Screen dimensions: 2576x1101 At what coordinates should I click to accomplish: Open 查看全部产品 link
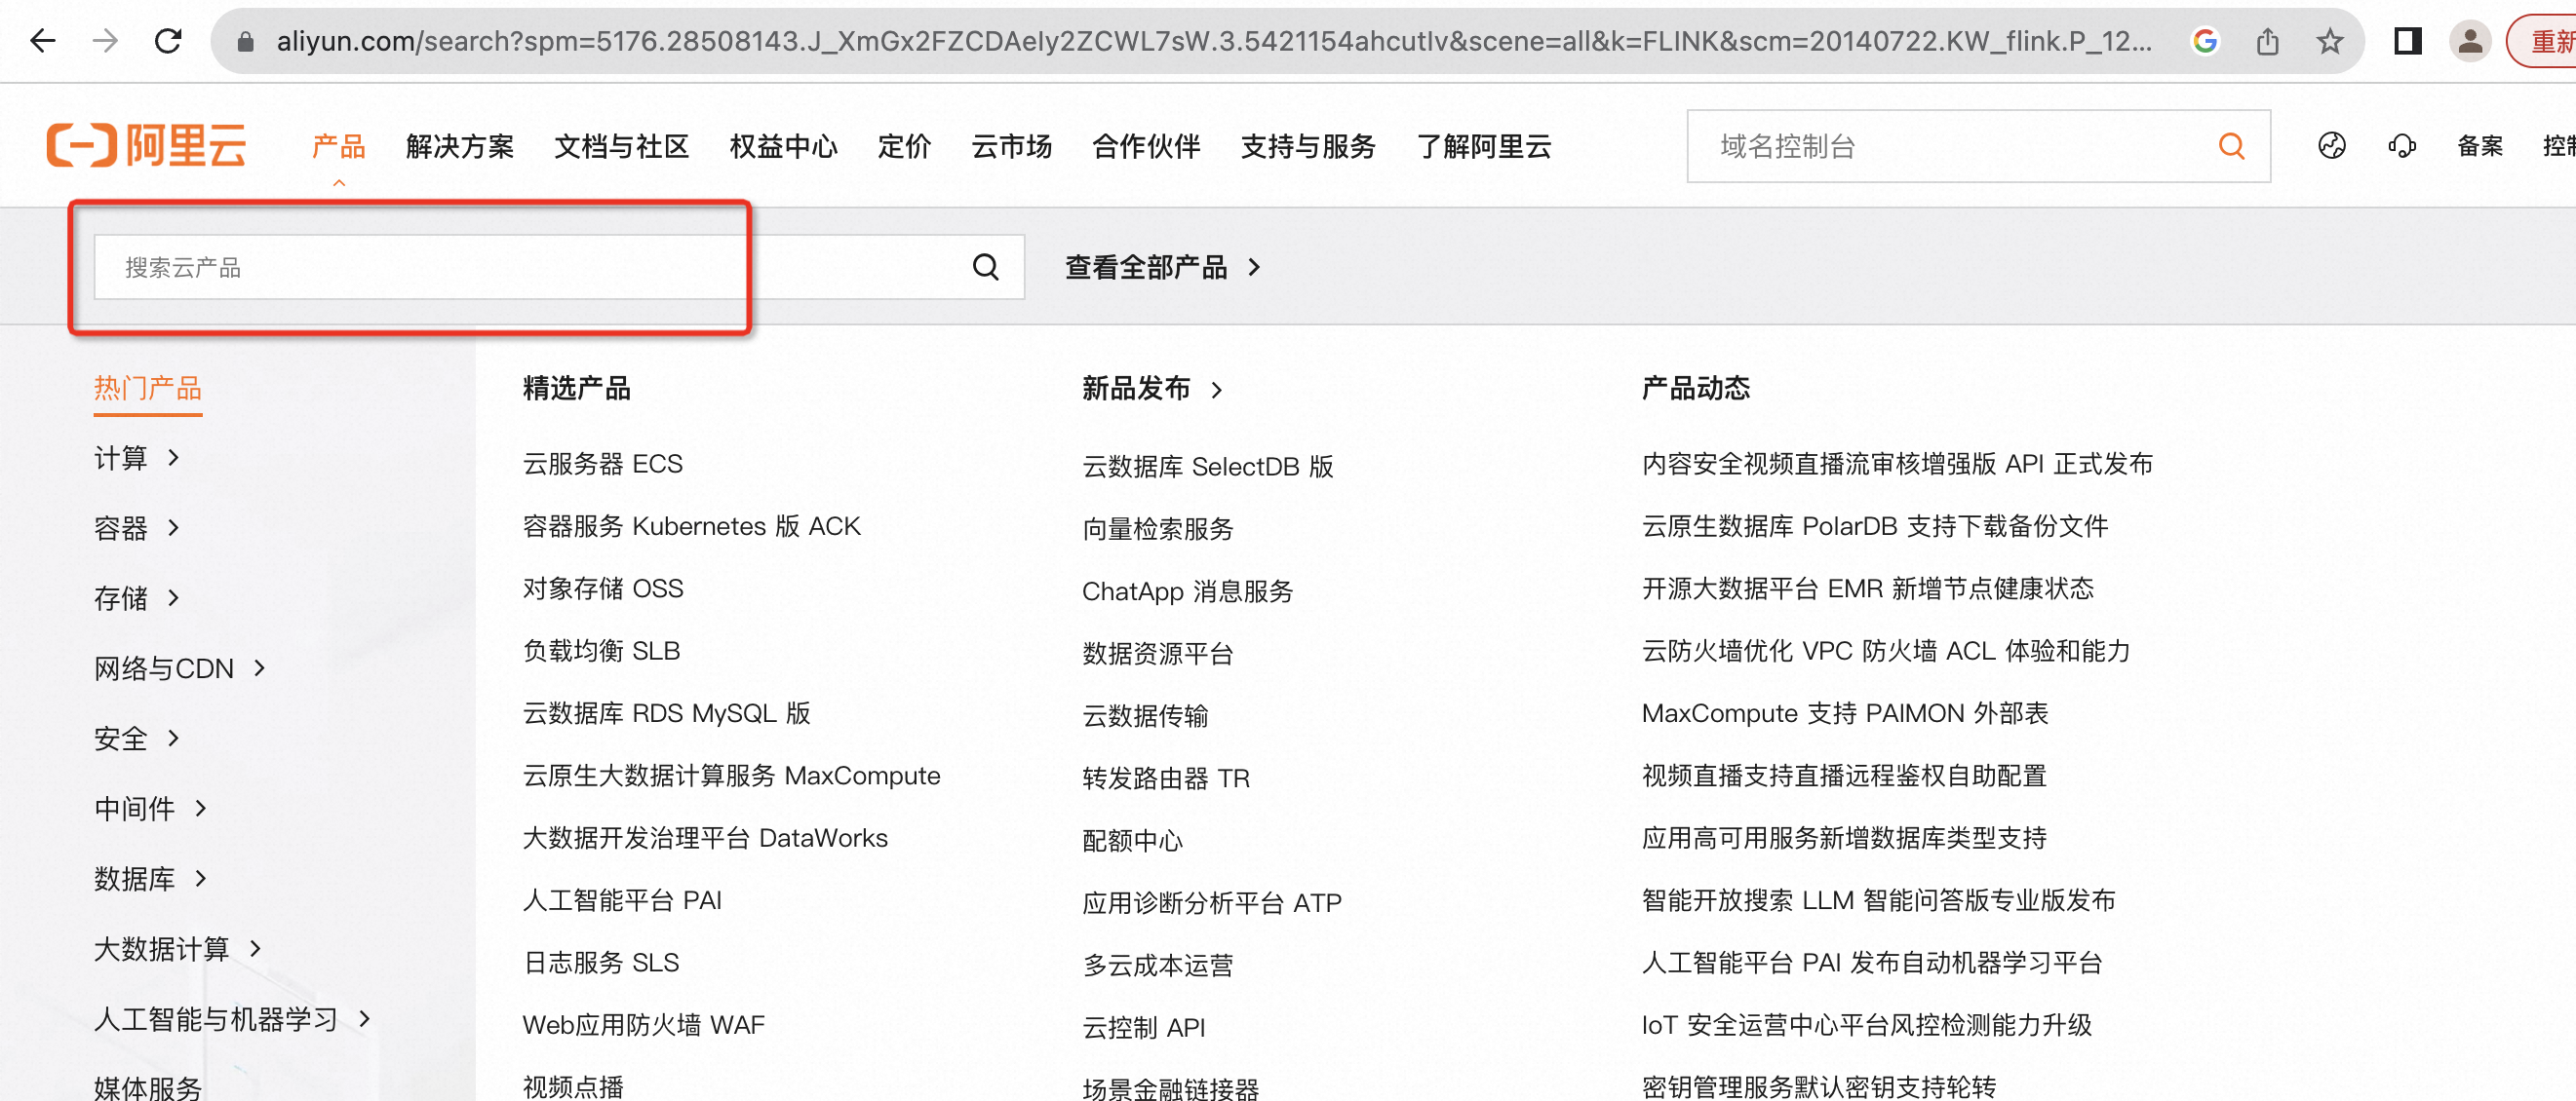(1163, 267)
